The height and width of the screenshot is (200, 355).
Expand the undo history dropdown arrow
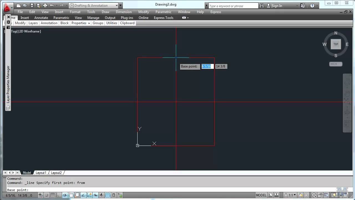tap(57, 6)
